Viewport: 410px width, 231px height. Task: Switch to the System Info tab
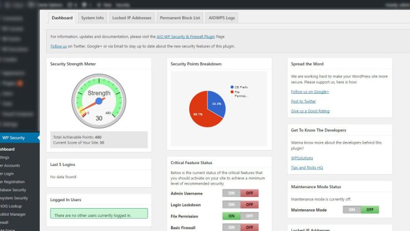pyautogui.click(x=93, y=18)
